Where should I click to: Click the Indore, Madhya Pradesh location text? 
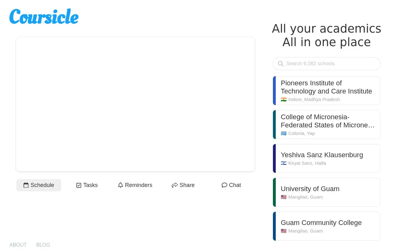pos(314,99)
